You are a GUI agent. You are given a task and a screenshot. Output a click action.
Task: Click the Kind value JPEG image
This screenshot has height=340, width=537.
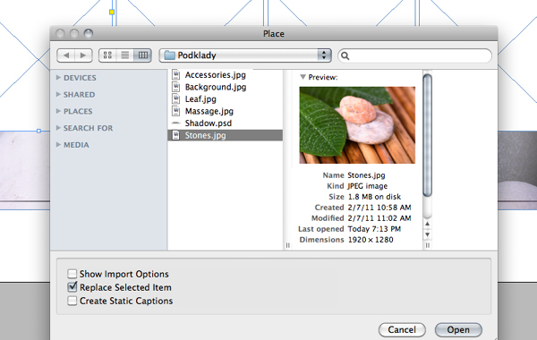pos(368,186)
